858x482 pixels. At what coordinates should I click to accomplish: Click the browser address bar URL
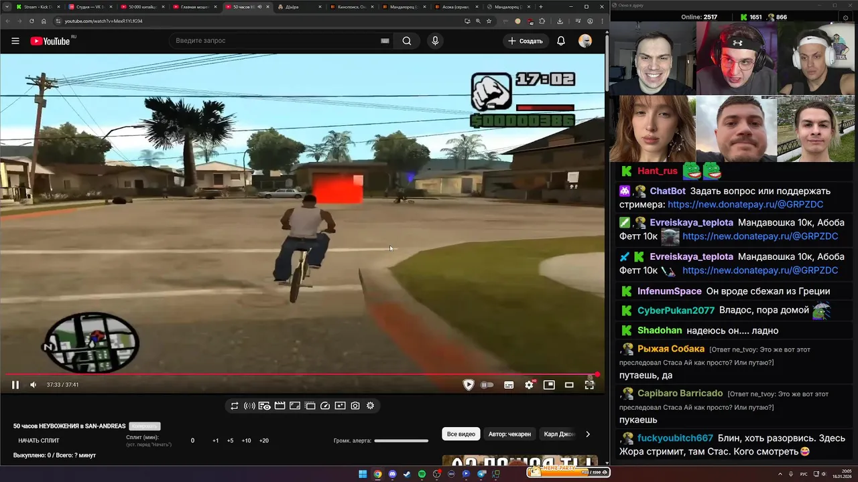coord(103,21)
